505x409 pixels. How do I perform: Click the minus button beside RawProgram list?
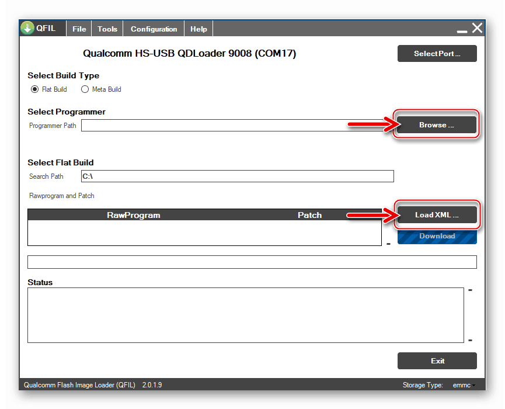[388, 244]
